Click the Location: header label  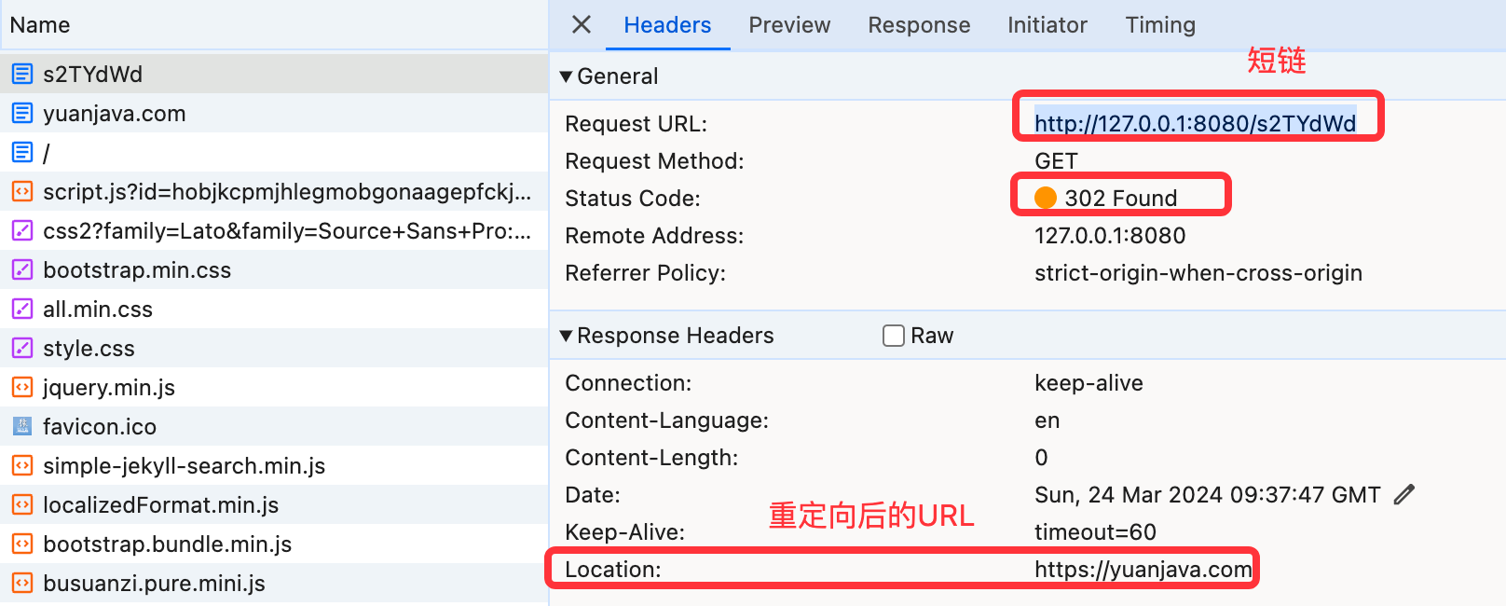tap(613, 570)
